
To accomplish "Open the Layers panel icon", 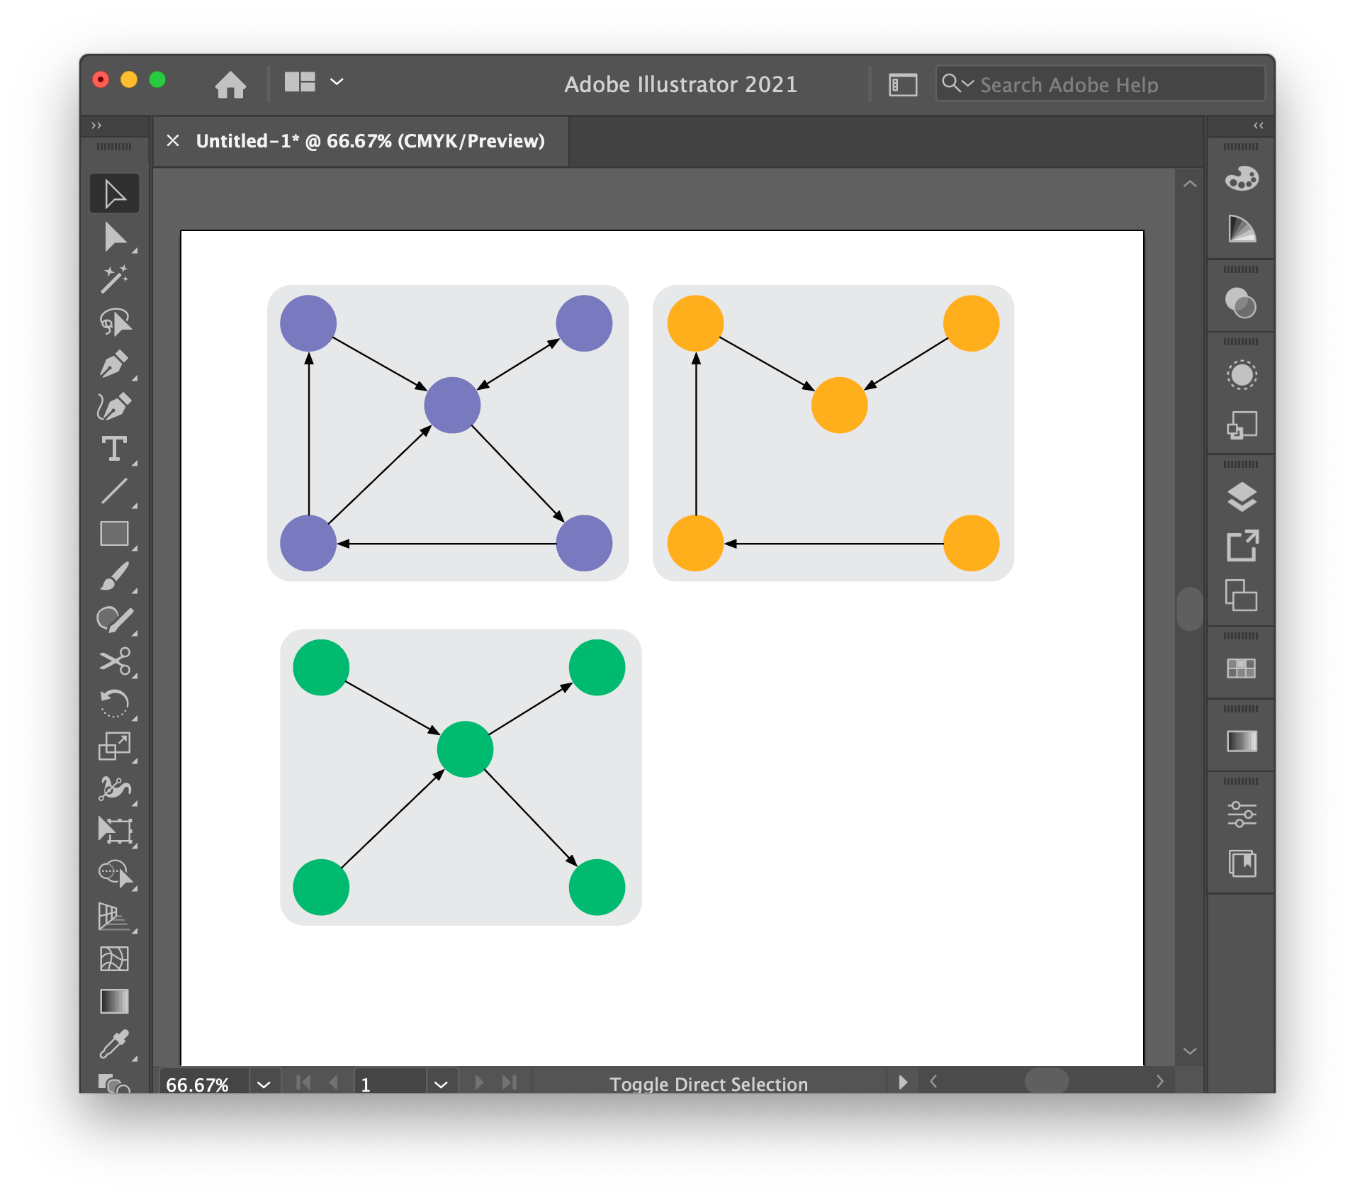I will coord(1242,497).
